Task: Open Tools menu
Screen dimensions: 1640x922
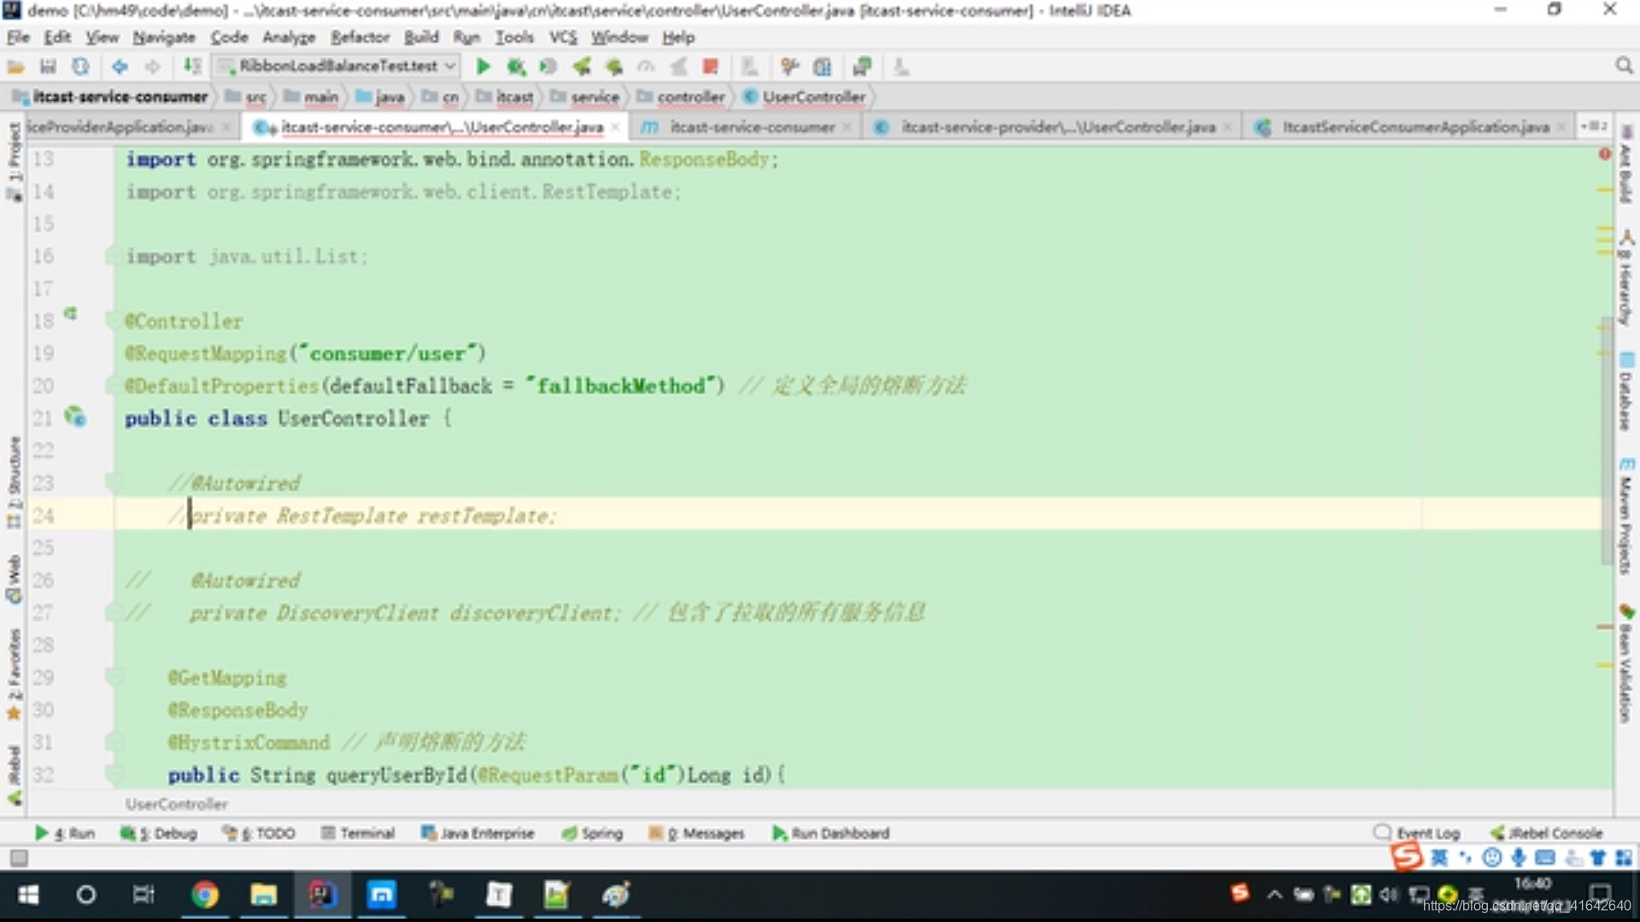Action: click(x=514, y=37)
